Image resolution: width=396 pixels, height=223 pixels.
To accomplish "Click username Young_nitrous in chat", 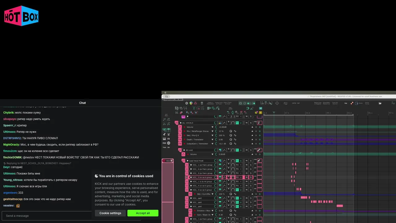I will (12, 180).
